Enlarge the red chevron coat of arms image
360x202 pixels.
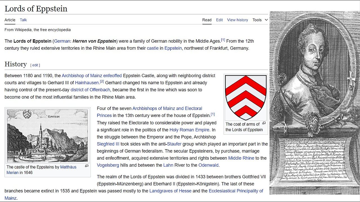(x=246, y=97)
